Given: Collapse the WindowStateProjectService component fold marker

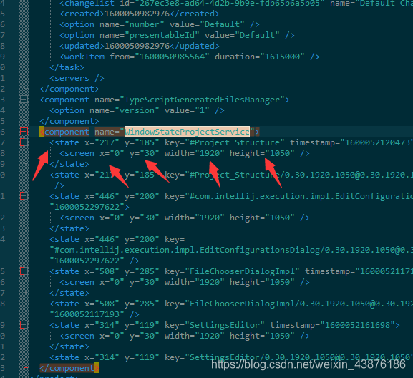Looking at the screenshot, I should click(x=24, y=132).
